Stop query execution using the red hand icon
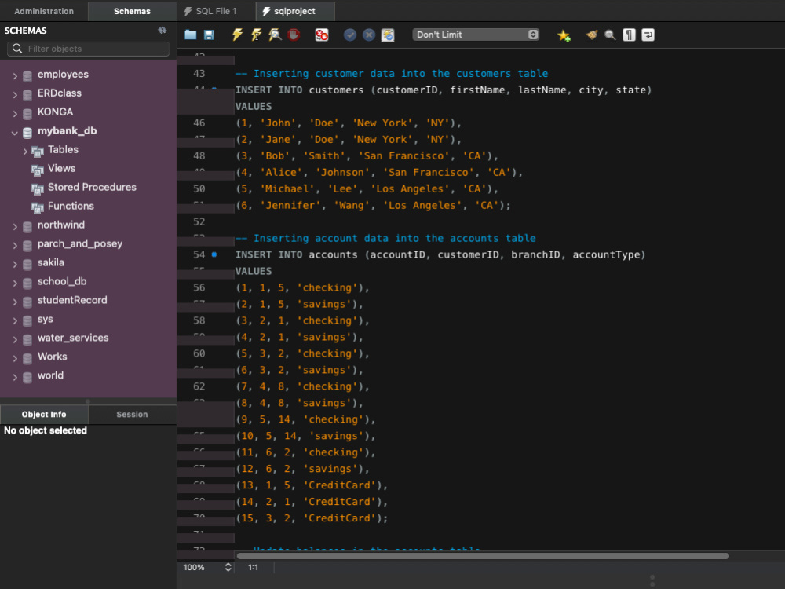 (294, 35)
